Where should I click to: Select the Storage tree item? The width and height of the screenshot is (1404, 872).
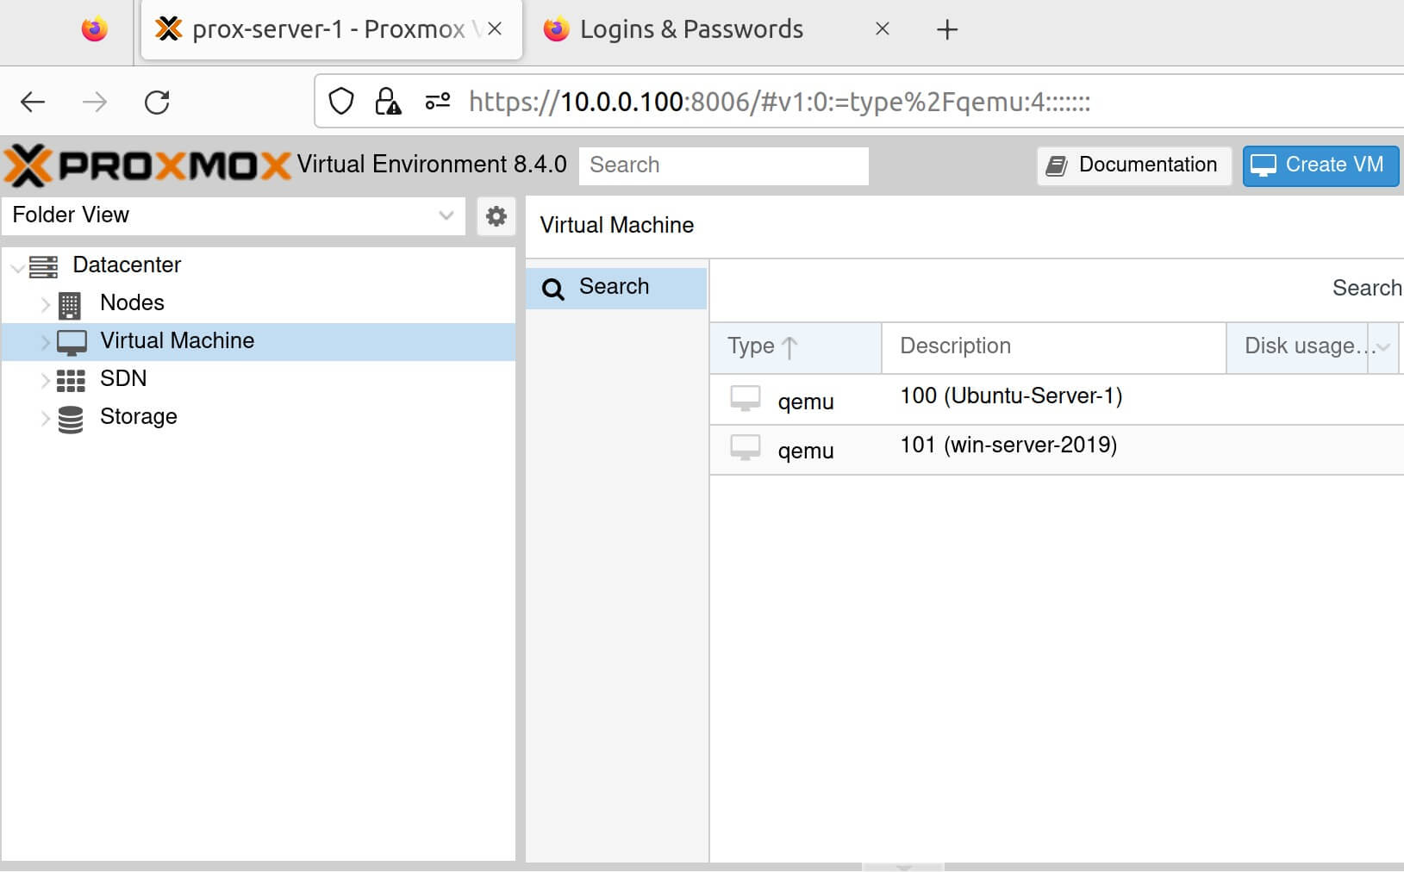(x=259, y=417)
